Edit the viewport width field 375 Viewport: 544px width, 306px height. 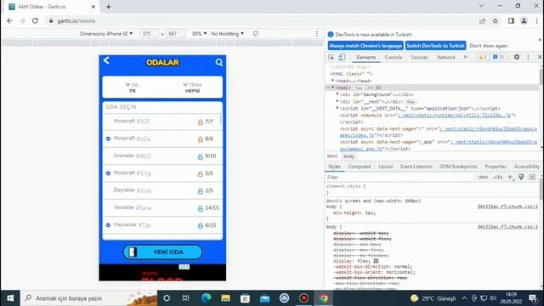(x=149, y=34)
